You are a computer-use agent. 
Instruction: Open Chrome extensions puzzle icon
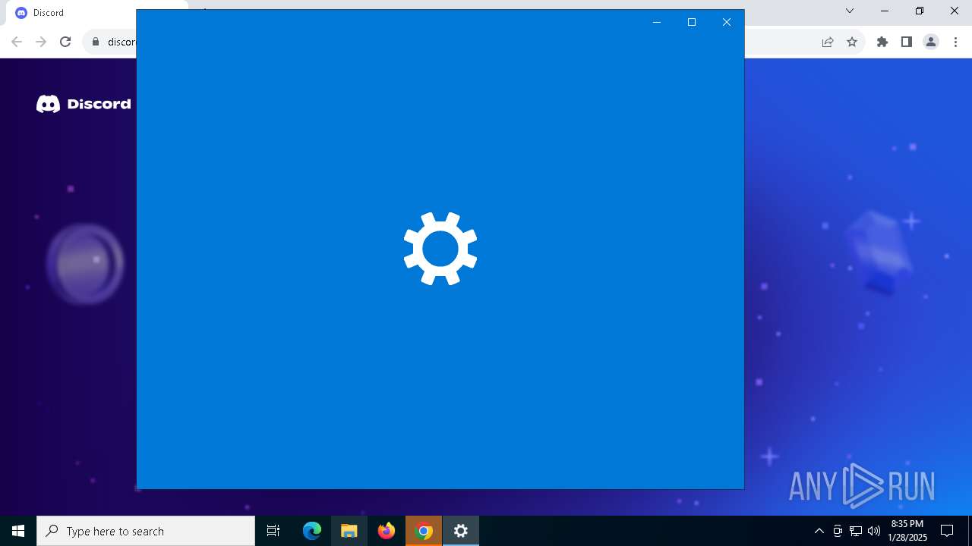[882, 42]
